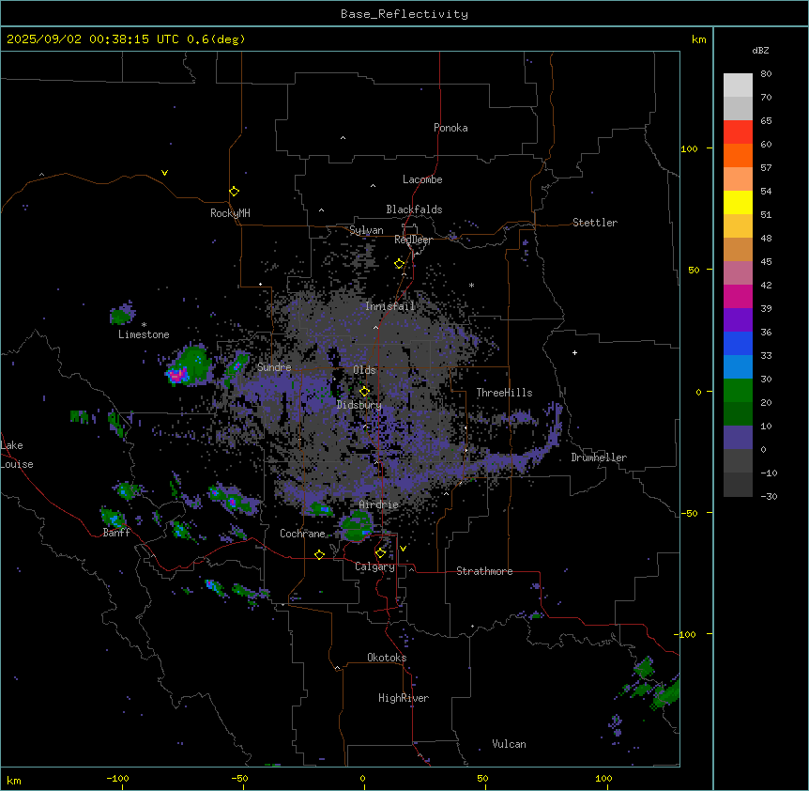Click the yellow diamond marker above Calgary label
The height and width of the screenshot is (791, 809).
(x=380, y=553)
